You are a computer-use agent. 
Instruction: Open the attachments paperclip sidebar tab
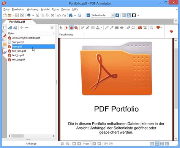pyautogui.click(x=5, y=52)
